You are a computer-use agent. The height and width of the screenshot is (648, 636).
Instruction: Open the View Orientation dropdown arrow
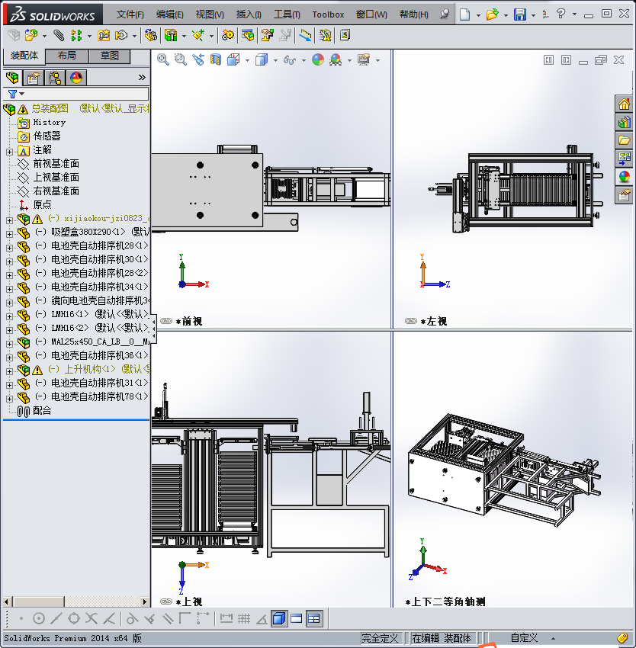coord(247,61)
